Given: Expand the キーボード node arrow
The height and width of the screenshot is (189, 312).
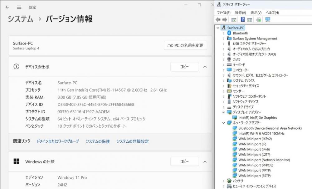Looking at the screenshot, I should (223, 65).
